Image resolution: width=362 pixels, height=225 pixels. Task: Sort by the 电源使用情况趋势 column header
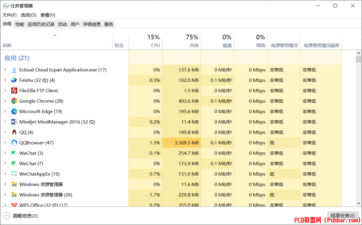click(x=321, y=42)
